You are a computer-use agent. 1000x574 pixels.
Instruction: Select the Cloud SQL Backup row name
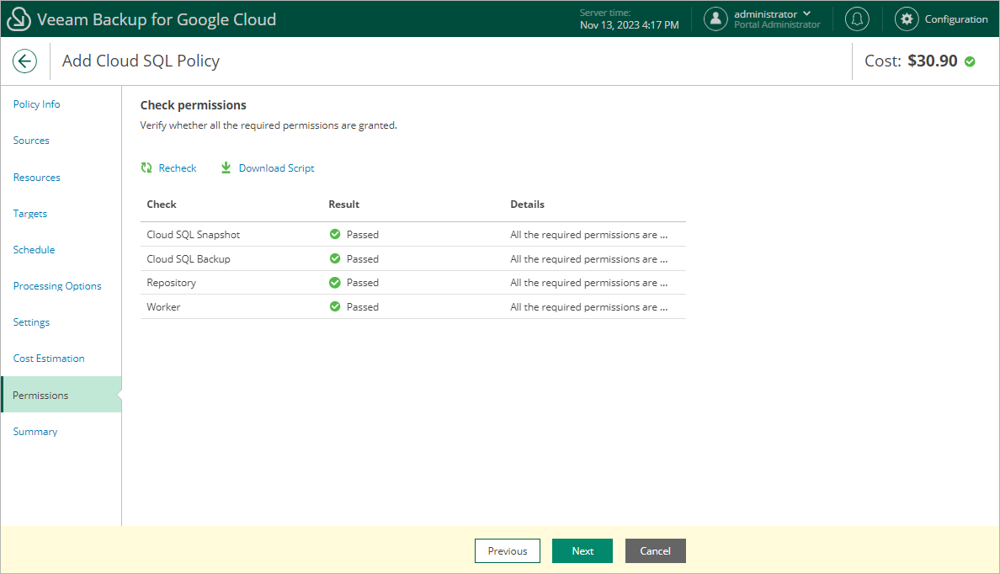point(189,259)
